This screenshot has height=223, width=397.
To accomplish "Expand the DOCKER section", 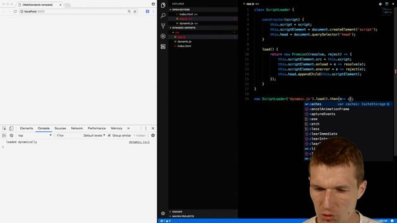I will click(x=177, y=212).
